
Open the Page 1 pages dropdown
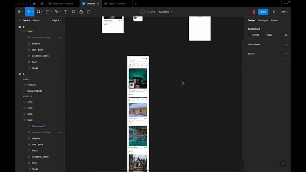click(x=56, y=20)
